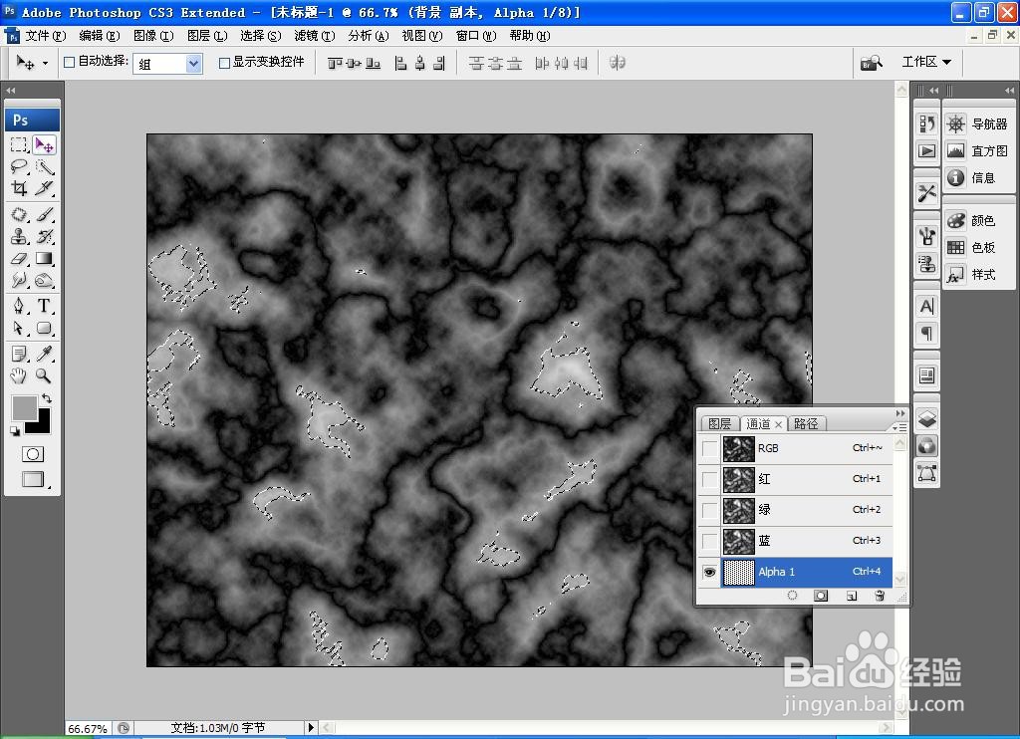
Task: Open the 样式 panel
Action: click(978, 275)
